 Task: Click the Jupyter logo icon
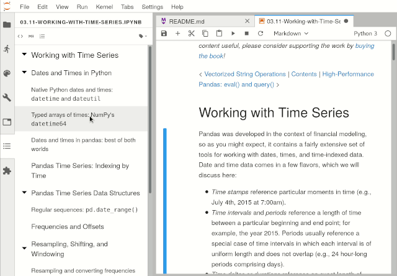[x=7, y=6]
